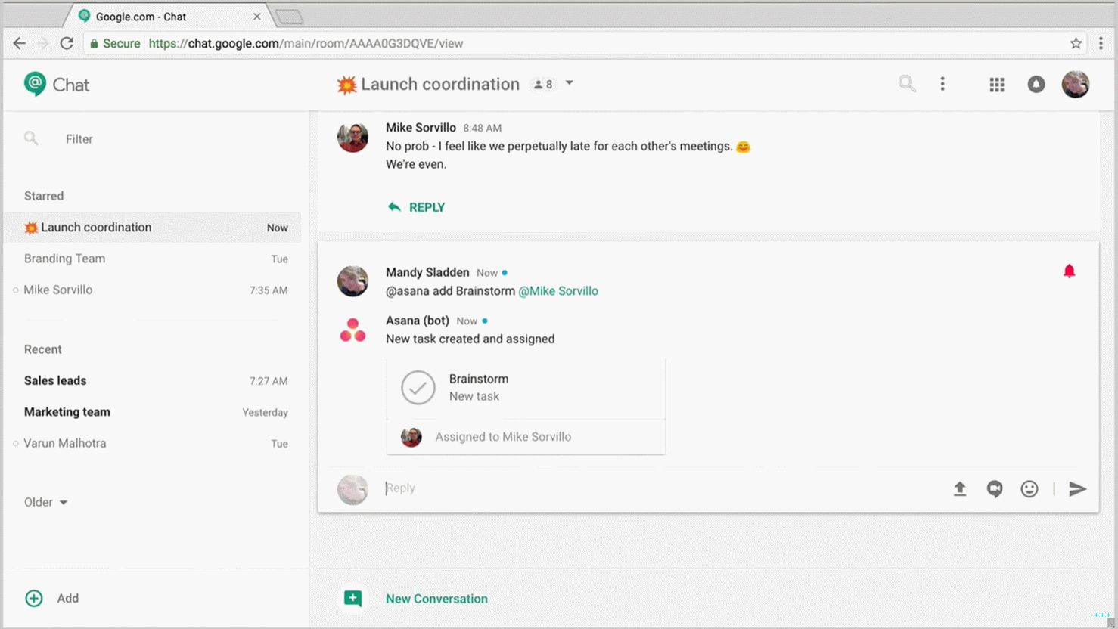The image size is (1118, 629).
Task: Click Mike Sorvillo sender name at 8:48 AM
Action: tap(421, 128)
